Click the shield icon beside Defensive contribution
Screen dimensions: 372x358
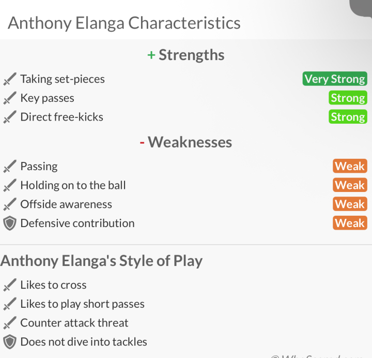(10, 223)
